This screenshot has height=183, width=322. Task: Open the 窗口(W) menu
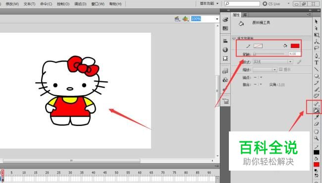pos(98,4)
